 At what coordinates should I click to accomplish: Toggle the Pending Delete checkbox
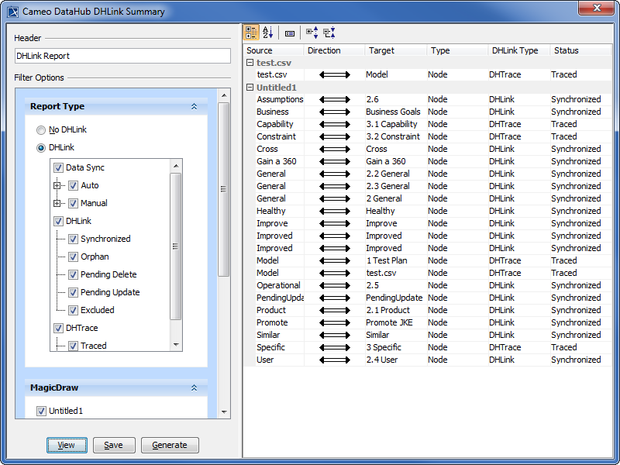click(x=73, y=274)
